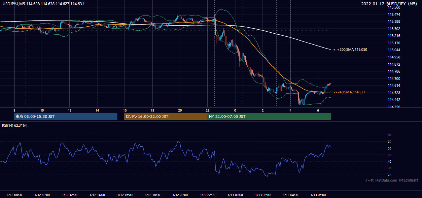The width and height of the screenshot is (422, 198).
Task: Click the 1/12 14:00 time label
Action: [x=97, y=195]
